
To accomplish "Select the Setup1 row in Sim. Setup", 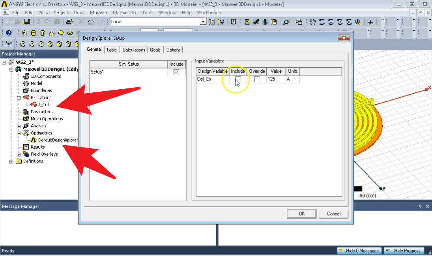I will pos(129,72).
